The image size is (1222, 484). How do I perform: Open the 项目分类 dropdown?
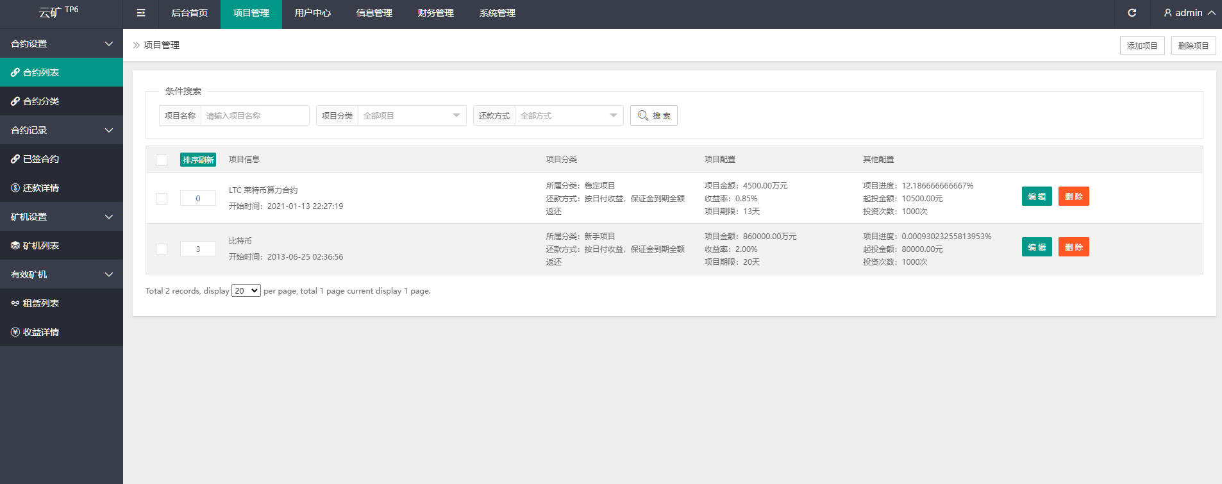click(x=412, y=115)
